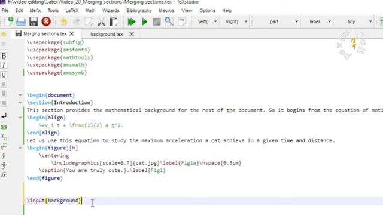Image resolution: width=383 pixels, height=215 pixels.
Task: Click the equation S=v_i t line
Action: (x=81, y=125)
